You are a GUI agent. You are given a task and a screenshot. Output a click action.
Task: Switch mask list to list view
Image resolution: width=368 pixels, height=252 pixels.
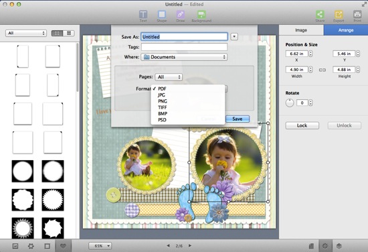point(69,33)
